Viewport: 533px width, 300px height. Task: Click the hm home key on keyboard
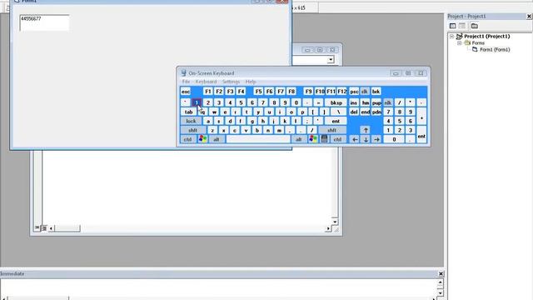(x=366, y=102)
